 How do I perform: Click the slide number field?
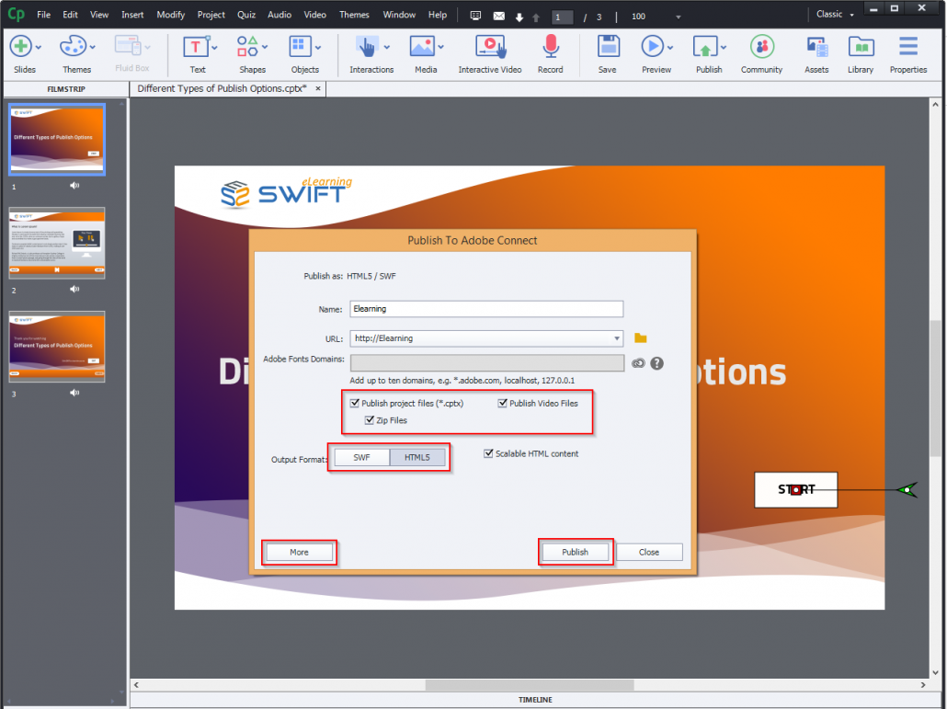tap(562, 17)
